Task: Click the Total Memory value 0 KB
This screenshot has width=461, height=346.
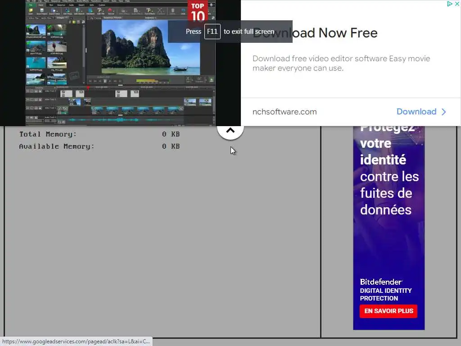Action: coord(171,134)
